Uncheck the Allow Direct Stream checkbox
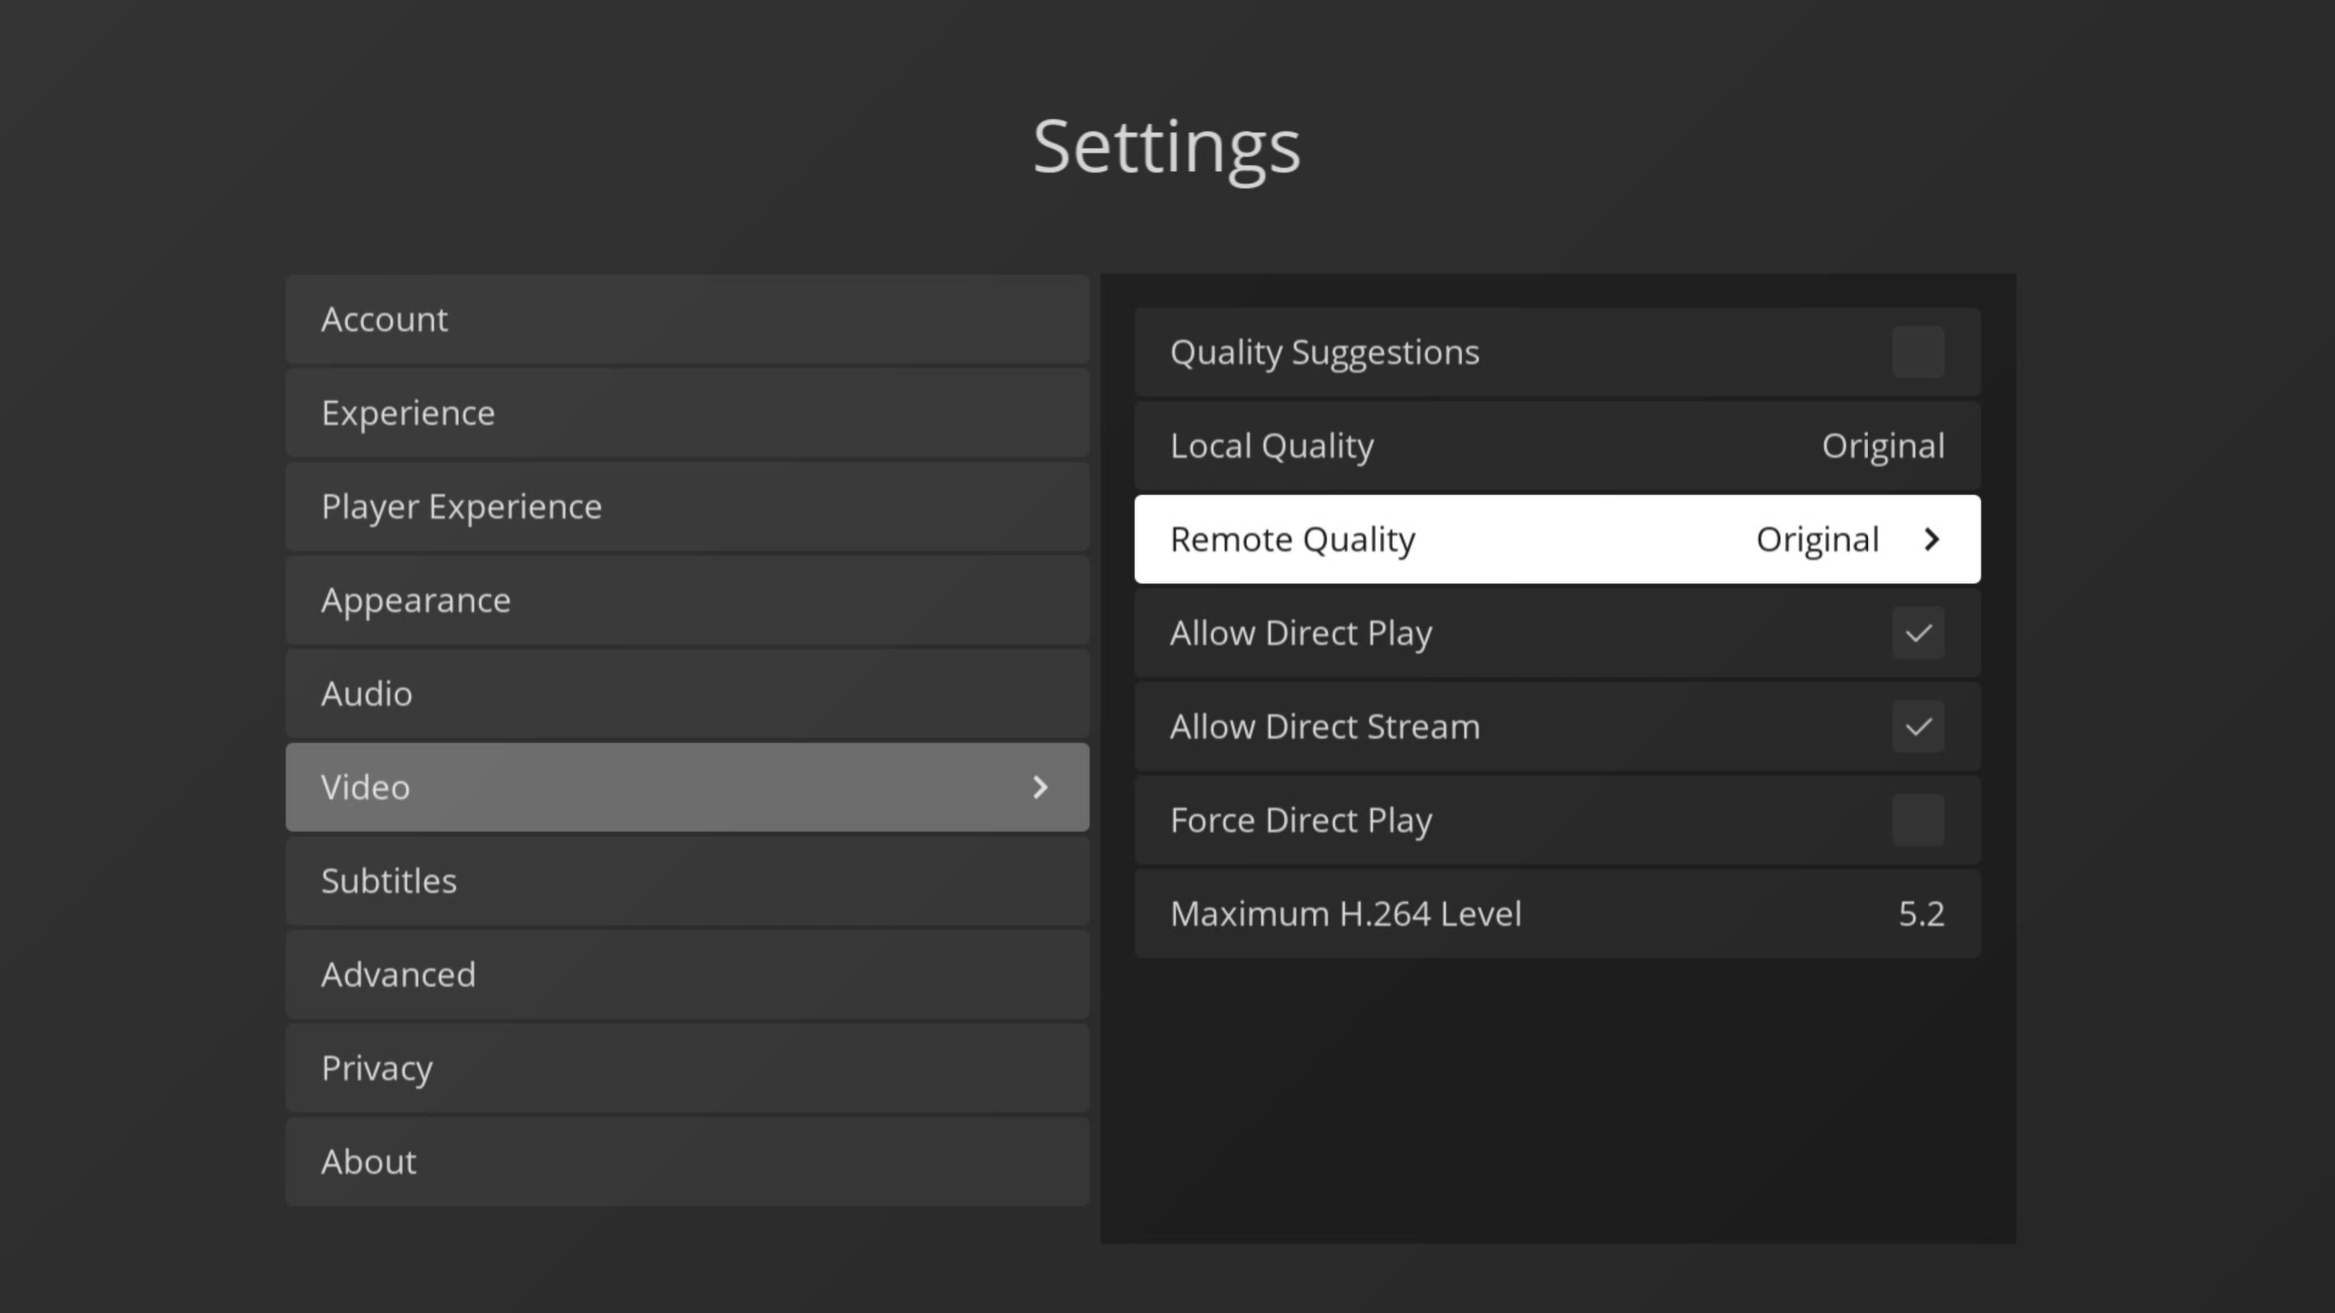 coord(1918,727)
